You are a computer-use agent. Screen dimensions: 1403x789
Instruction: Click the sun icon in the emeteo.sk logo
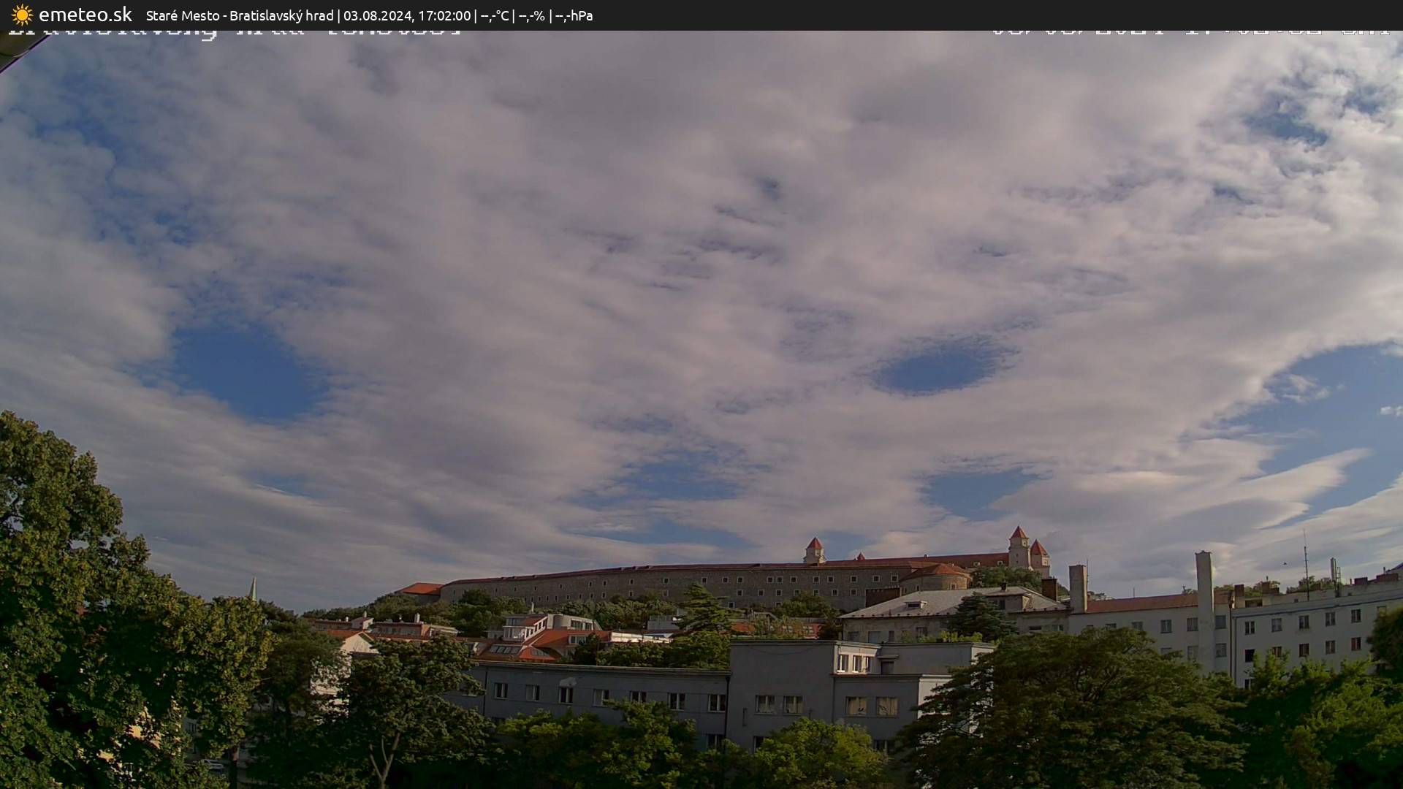[x=22, y=15]
